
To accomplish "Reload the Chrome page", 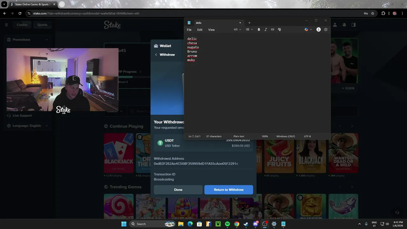I will tap(20, 13).
